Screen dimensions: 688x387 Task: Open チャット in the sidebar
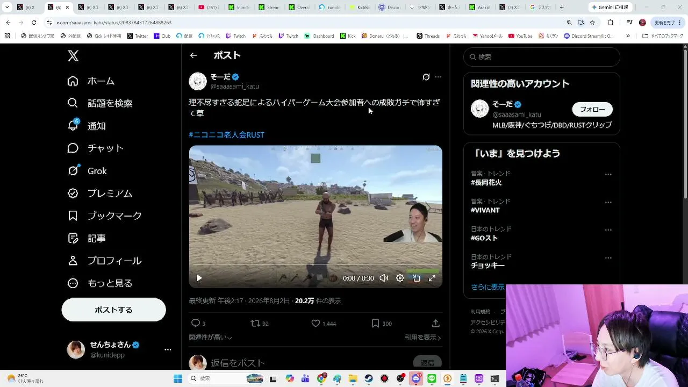pos(96,148)
